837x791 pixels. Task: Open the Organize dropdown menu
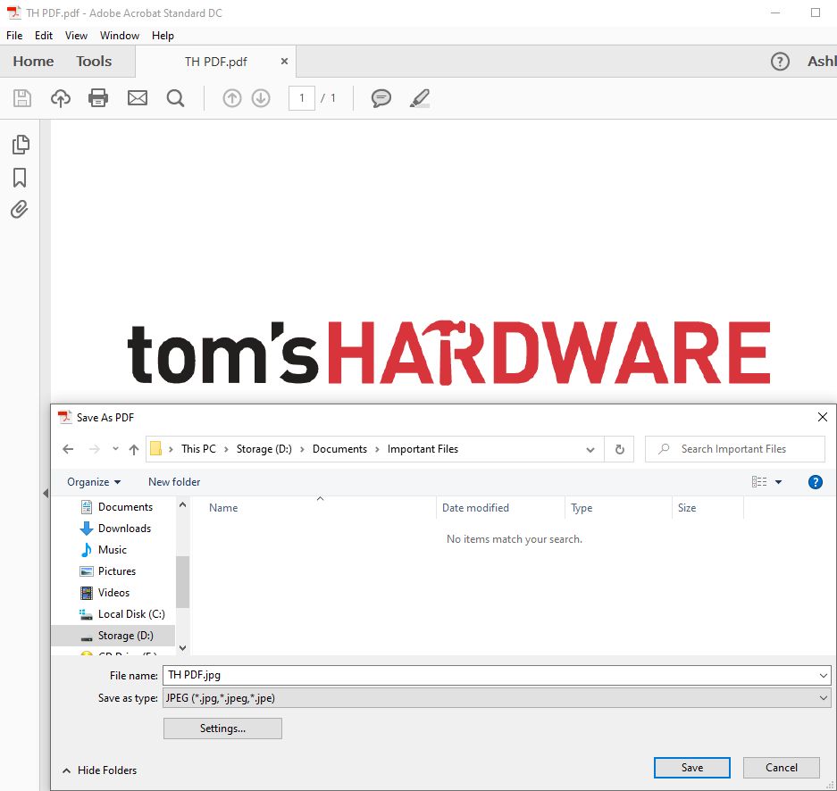93,481
